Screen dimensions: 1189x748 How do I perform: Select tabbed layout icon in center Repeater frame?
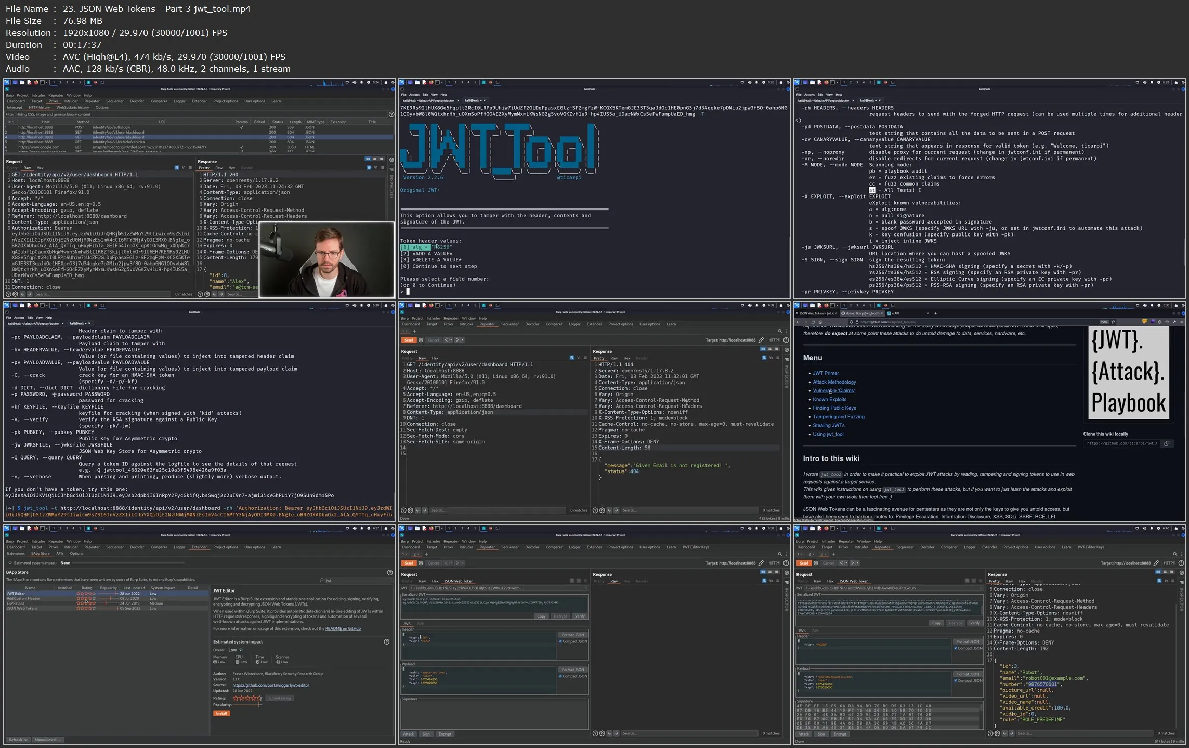coord(777,349)
